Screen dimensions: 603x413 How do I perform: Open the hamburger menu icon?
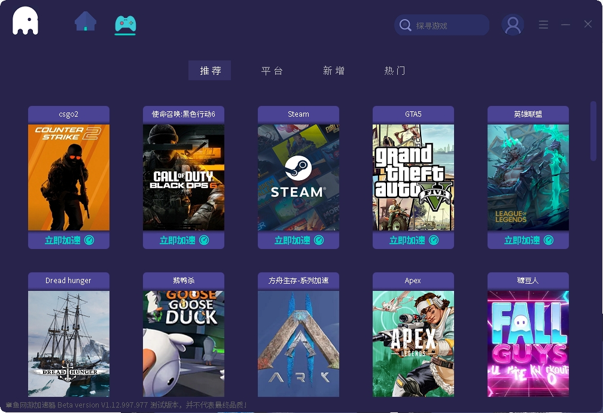(543, 25)
